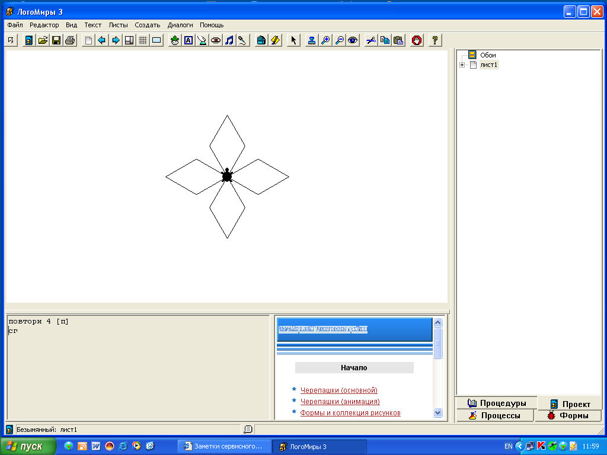Click the printer icon in toolbar
This screenshot has height=455, width=607.
coord(70,40)
